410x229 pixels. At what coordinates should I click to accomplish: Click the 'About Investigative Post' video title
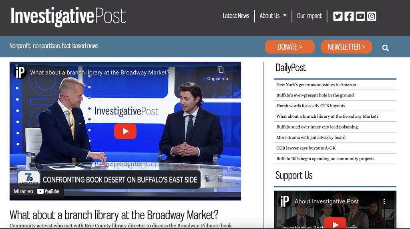click(327, 201)
